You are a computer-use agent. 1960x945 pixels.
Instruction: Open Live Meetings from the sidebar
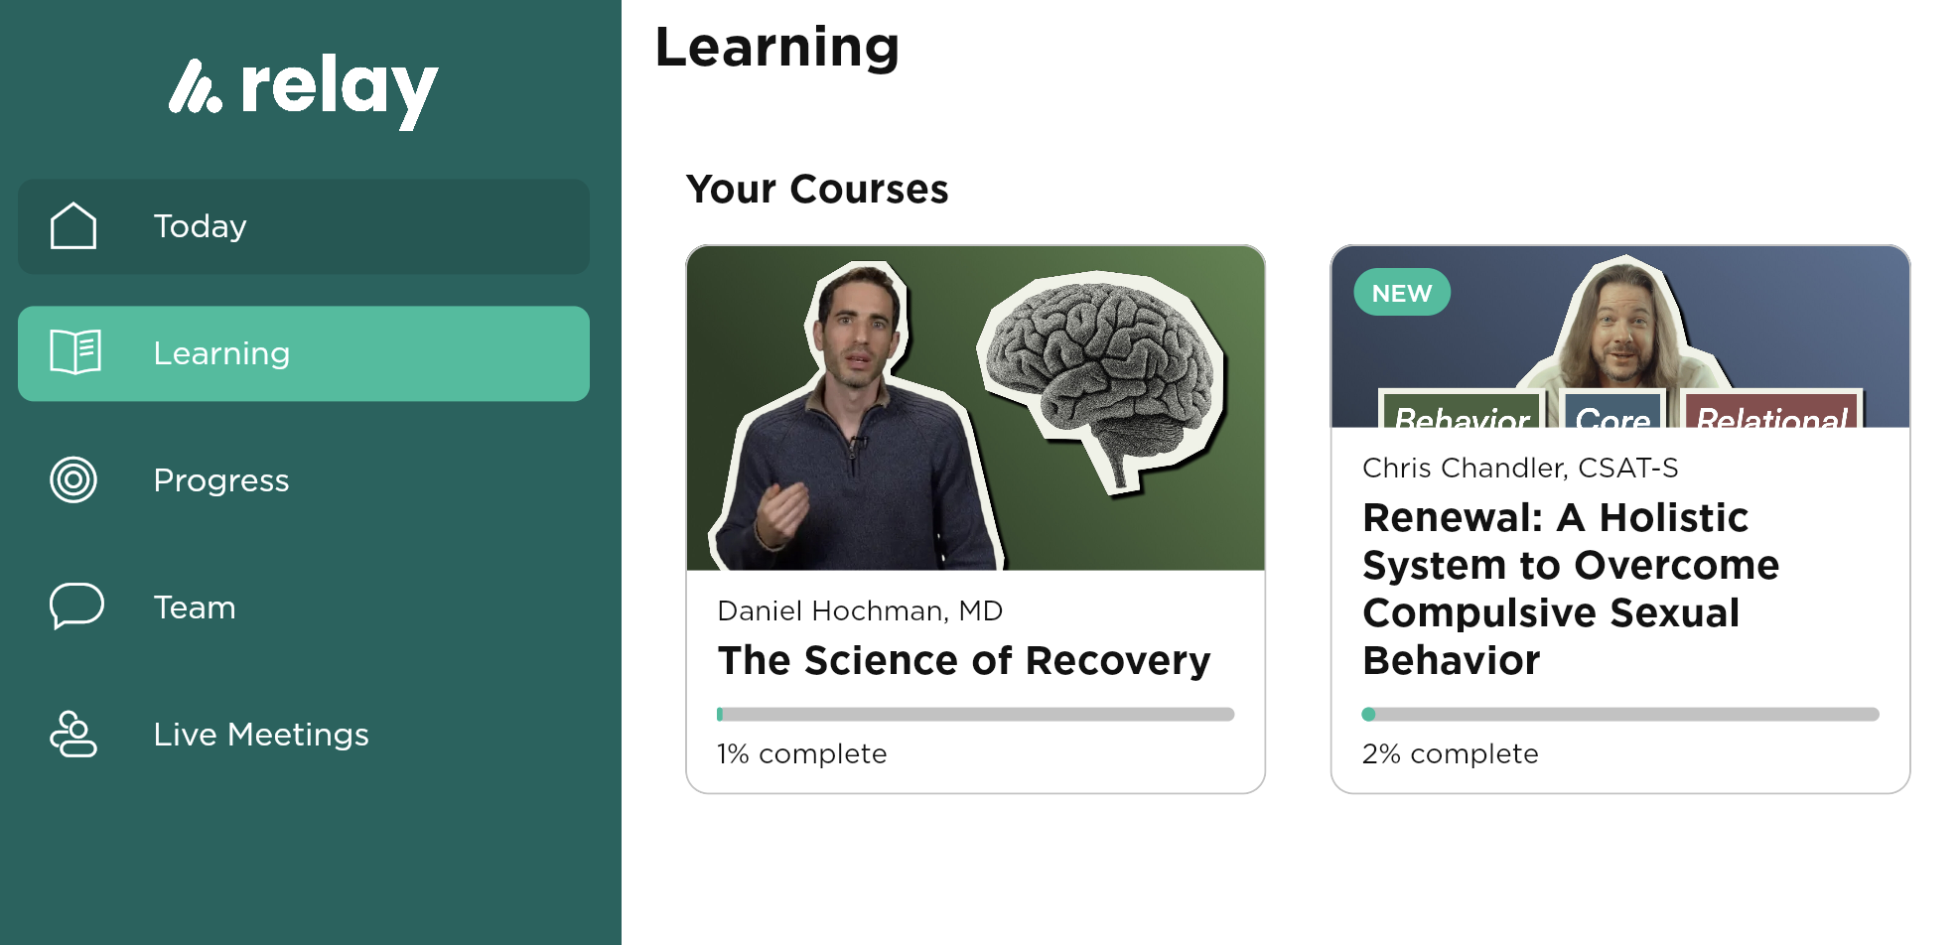[x=261, y=734]
